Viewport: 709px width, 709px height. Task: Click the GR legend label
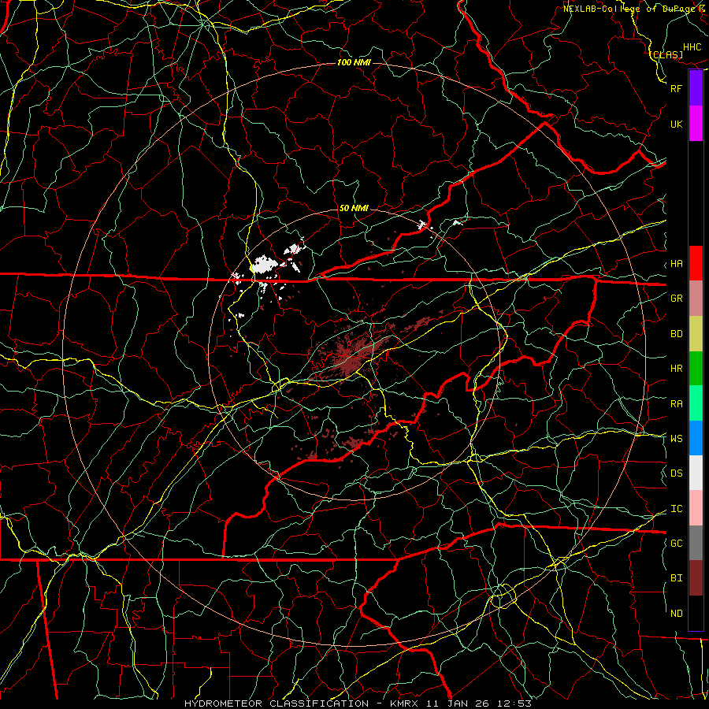677,299
